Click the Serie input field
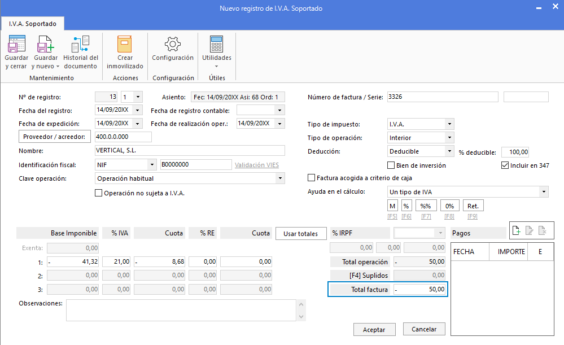Viewport: 564px width, 345px height. point(526,97)
